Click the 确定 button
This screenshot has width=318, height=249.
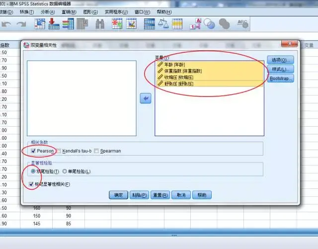pyautogui.click(x=118, y=195)
